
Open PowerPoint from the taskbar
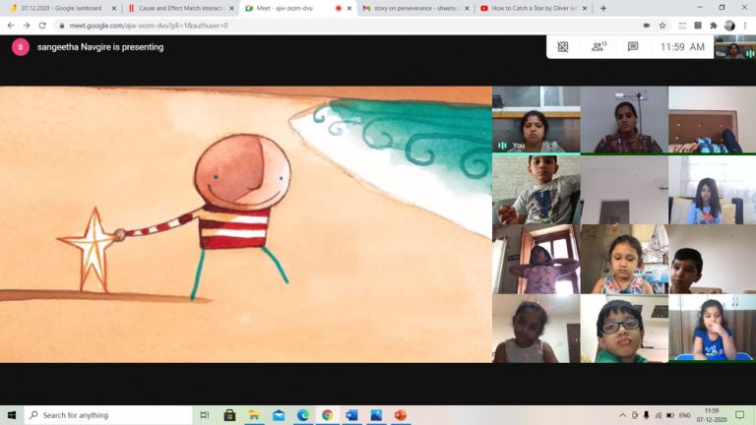[401, 415]
